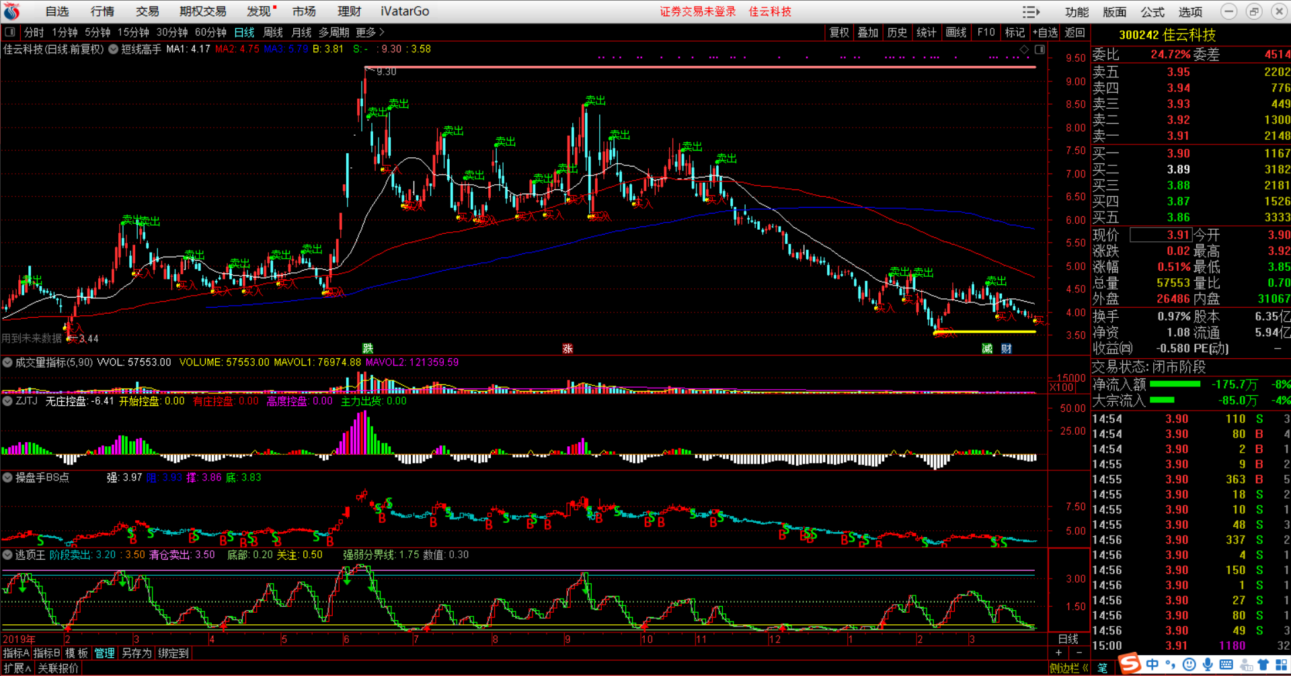1291x676 pixels.
Task: Open F10 company information
Action: pos(986,32)
